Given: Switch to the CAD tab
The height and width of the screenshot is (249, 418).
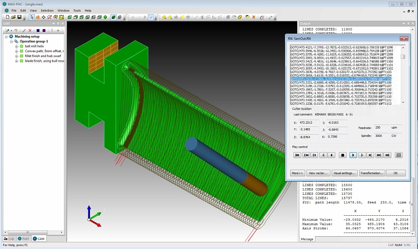Looking at the screenshot, I should pos(9,239).
